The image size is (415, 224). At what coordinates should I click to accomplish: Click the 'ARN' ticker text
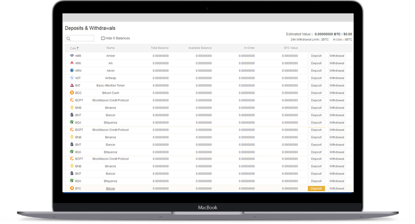click(x=78, y=71)
